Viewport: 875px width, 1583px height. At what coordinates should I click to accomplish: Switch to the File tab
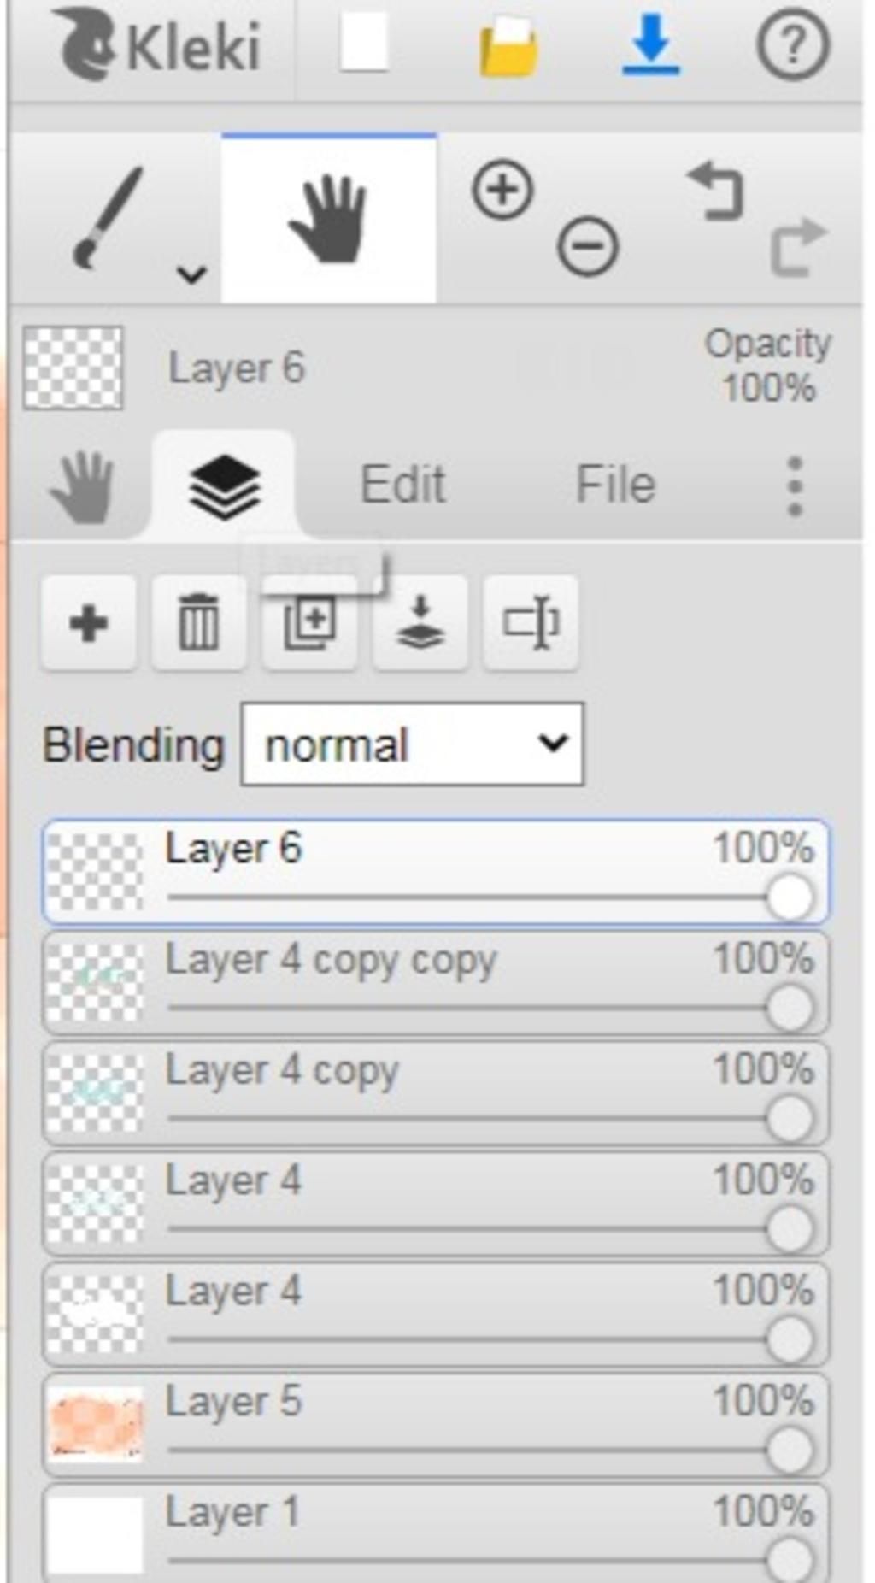click(x=615, y=485)
